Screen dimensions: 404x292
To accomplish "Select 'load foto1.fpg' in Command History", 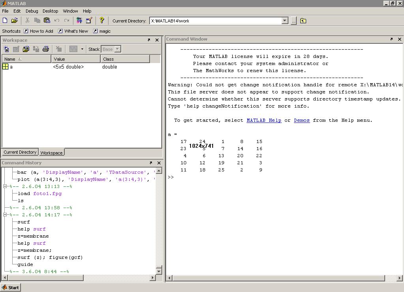I will (x=39, y=193).
